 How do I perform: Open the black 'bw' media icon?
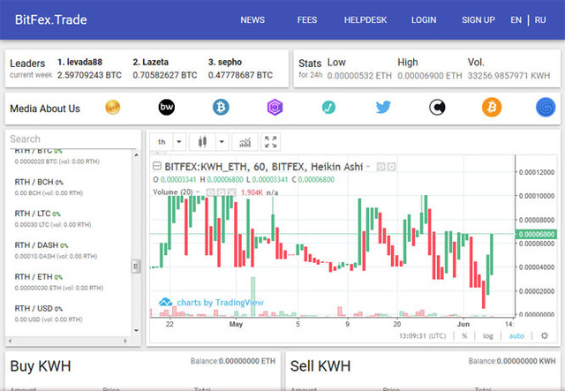[167, 107]
